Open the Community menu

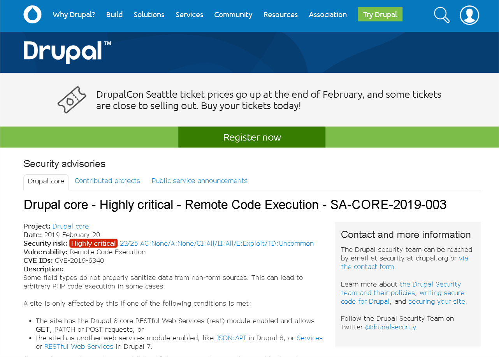(x=233, y=14)
